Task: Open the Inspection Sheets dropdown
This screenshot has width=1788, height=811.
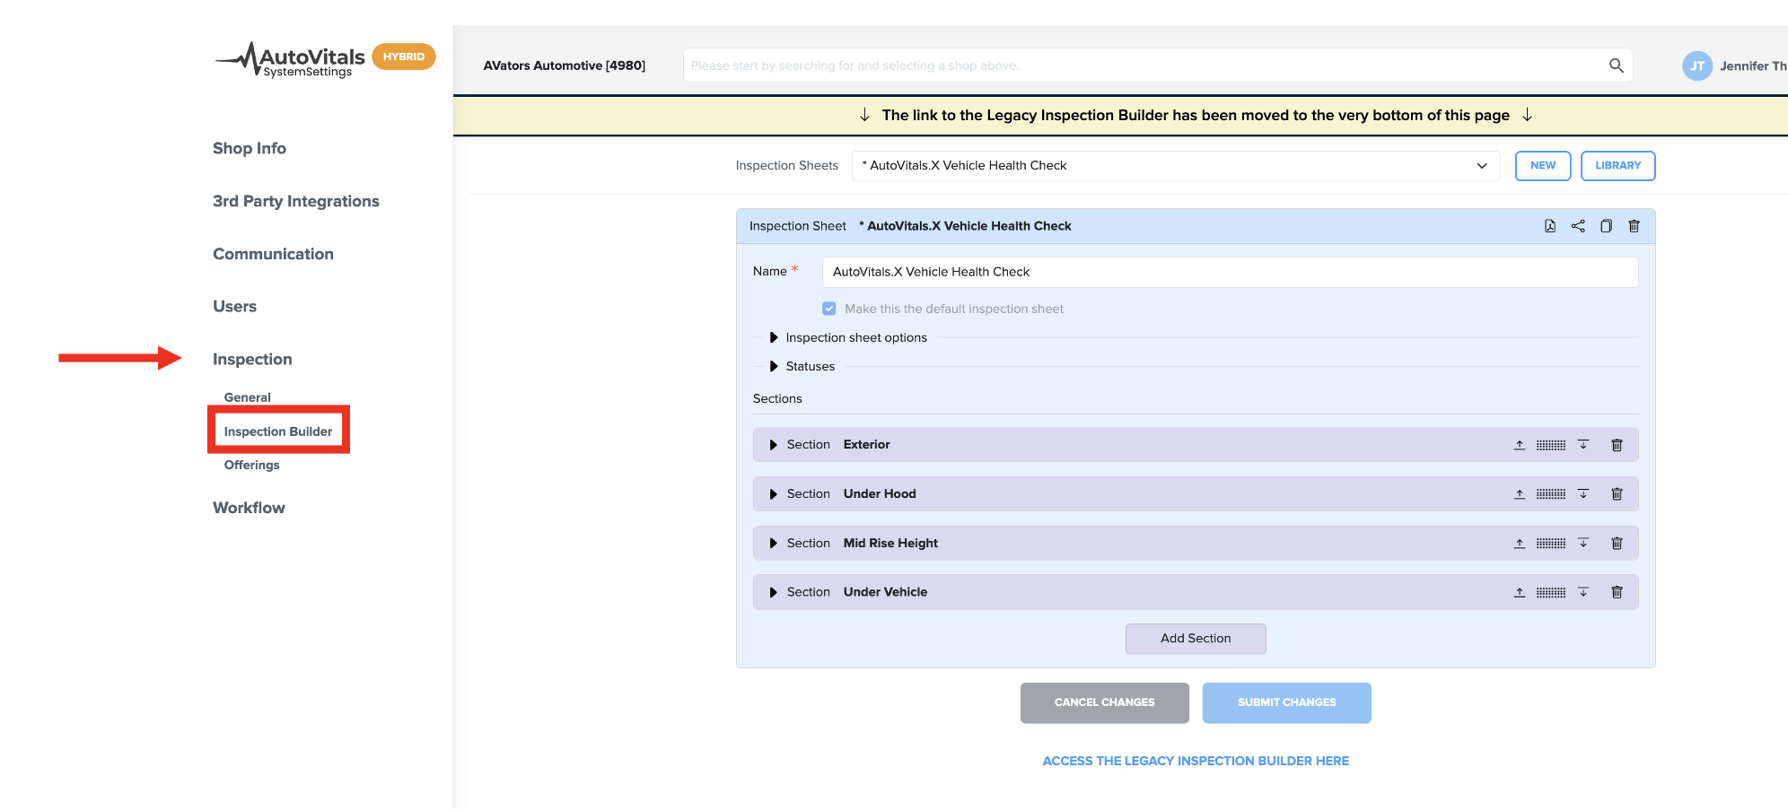Action: point(1176,166)
